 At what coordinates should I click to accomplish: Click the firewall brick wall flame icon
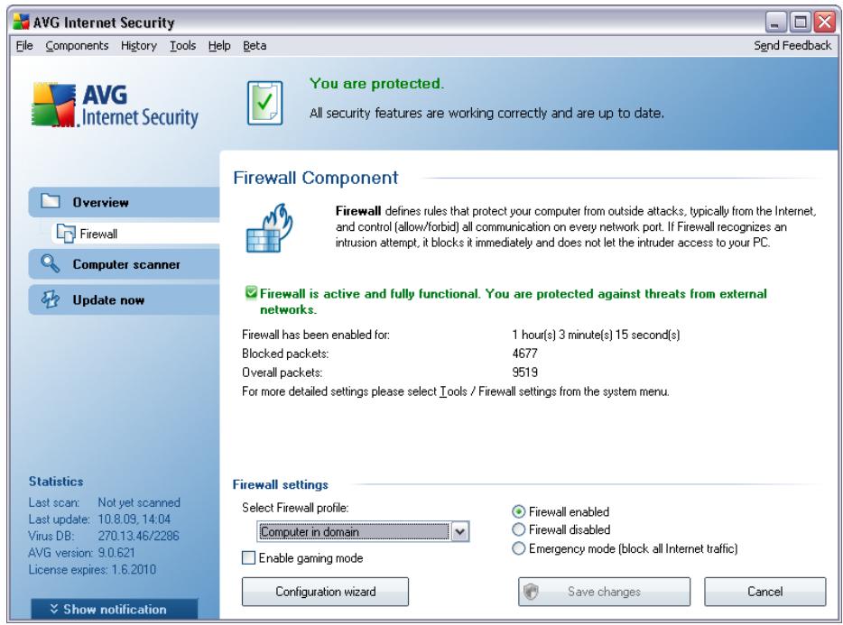[269, 228]
